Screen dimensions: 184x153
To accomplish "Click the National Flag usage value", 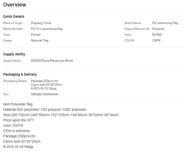I will click(40, 40).
